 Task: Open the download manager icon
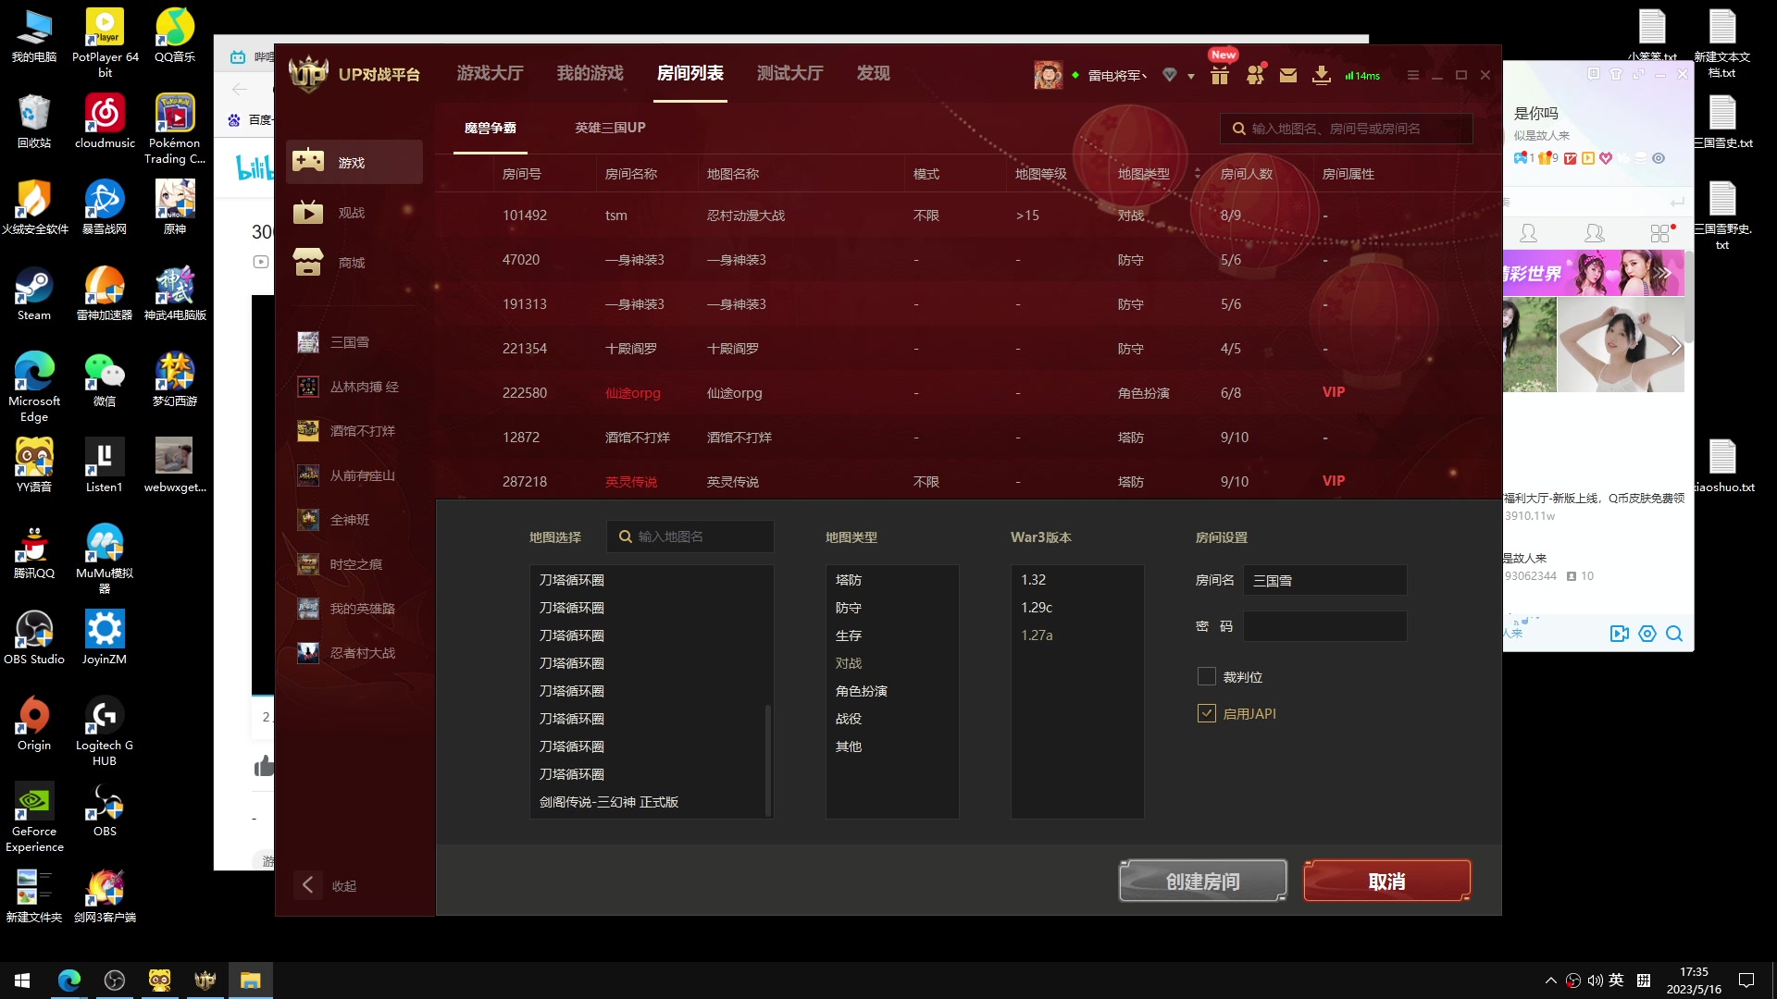click(x=1322, y=76)
